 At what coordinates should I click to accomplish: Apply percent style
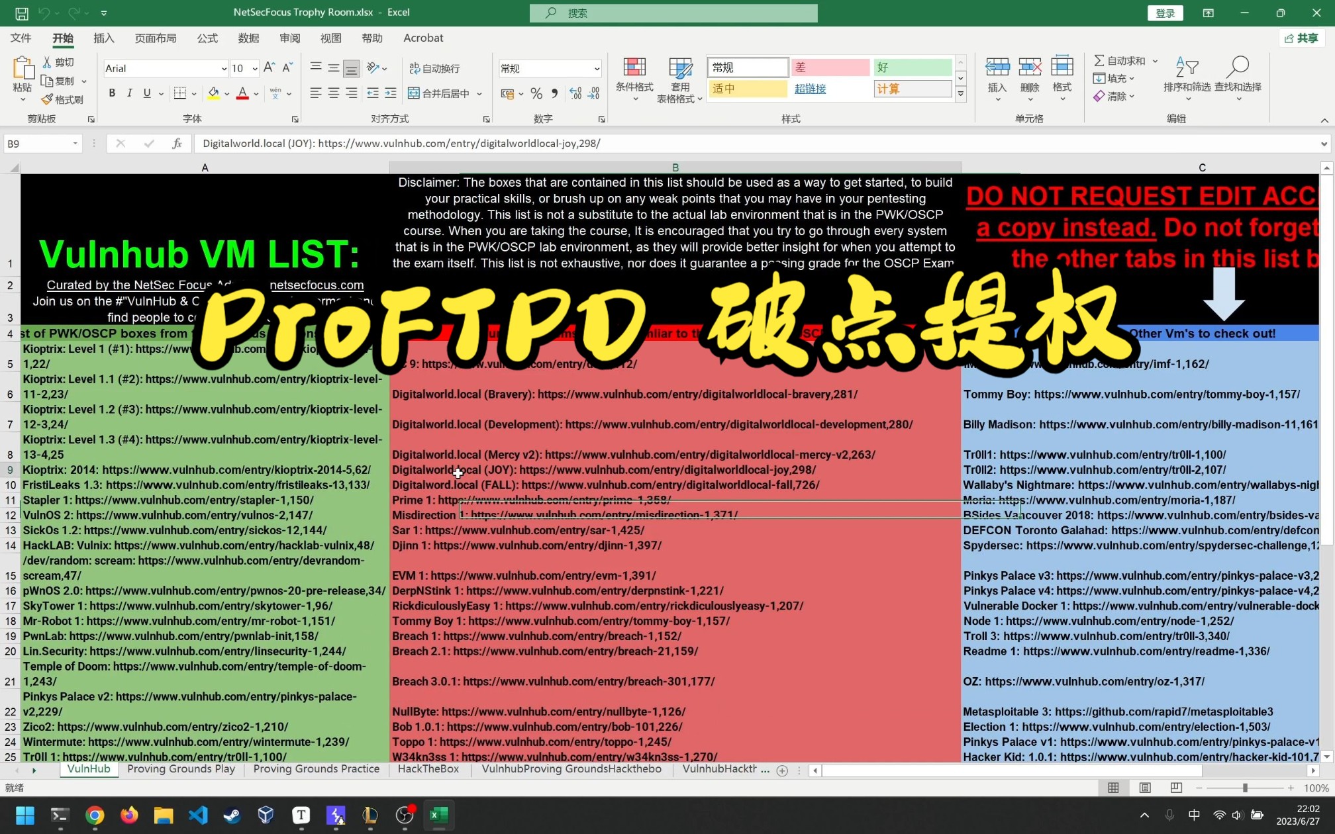coord(536,93)
